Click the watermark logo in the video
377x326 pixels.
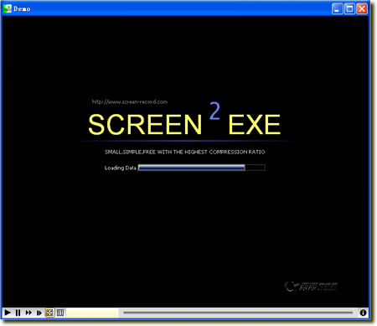pos(311,287)
